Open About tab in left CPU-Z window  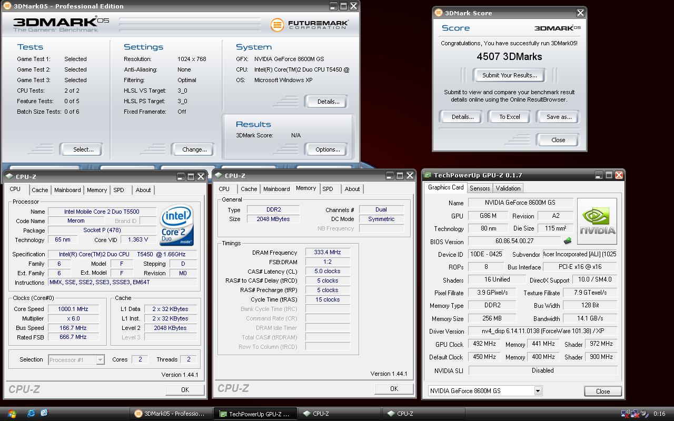pyautogui.click(x=143, y=190)
